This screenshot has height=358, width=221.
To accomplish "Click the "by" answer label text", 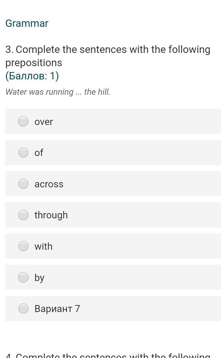I will point(40,278).
